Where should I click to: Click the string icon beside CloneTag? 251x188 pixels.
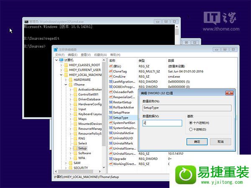[x=110, y=71]
